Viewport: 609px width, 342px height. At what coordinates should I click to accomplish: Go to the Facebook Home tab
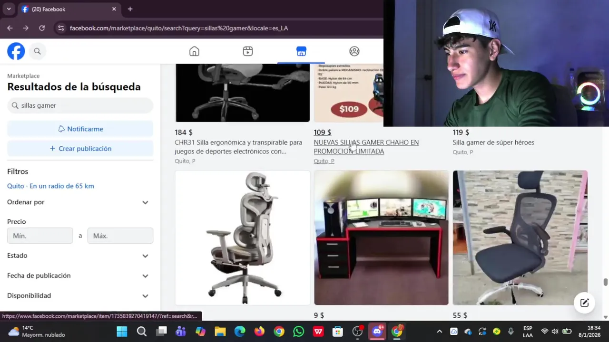pos(194,51)
